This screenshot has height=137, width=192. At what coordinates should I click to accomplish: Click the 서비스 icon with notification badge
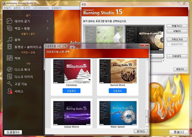pyautogui.click(x=10, y=91)
